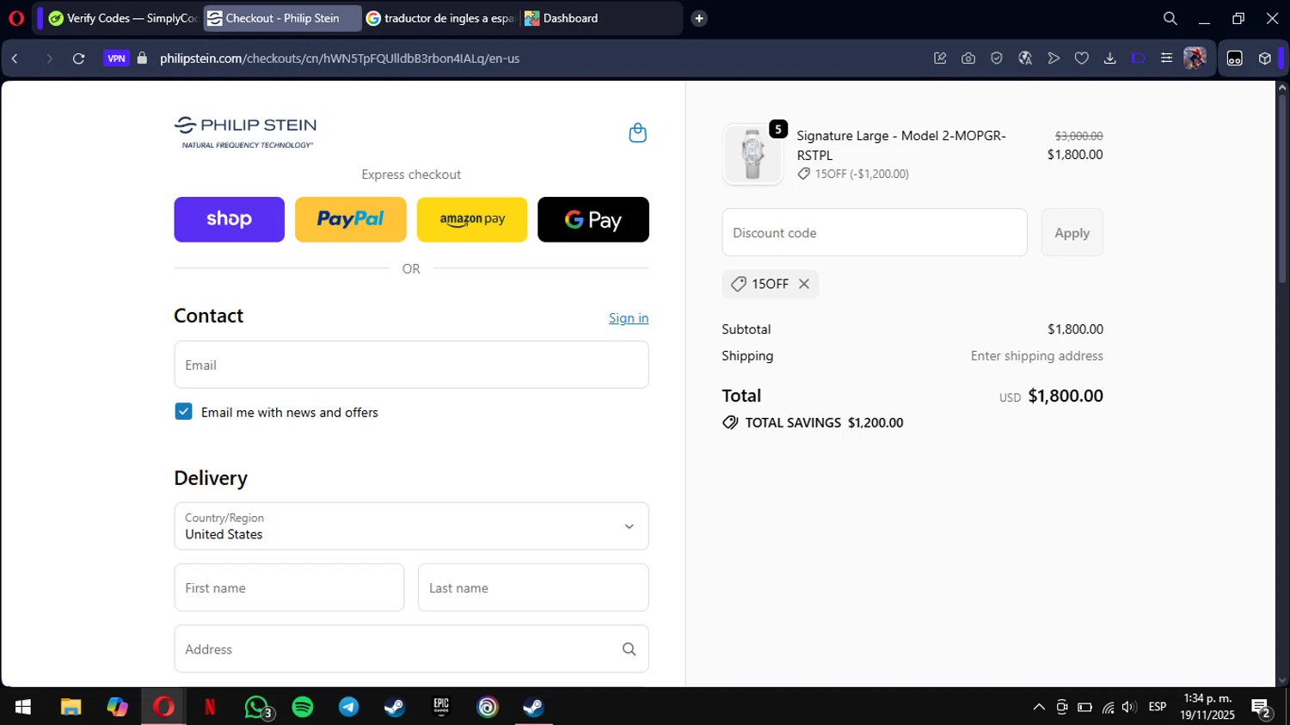
Task: Open Netflix from the taskbar
Action: tap(210, 707)
